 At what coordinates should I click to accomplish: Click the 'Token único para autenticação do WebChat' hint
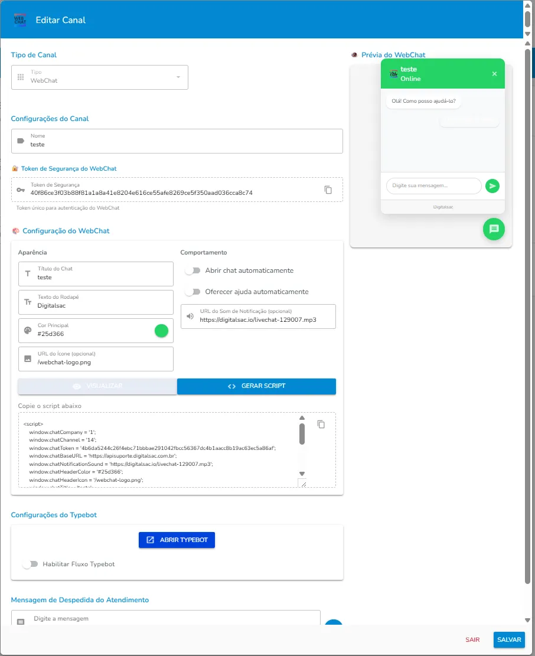[68, 207]
